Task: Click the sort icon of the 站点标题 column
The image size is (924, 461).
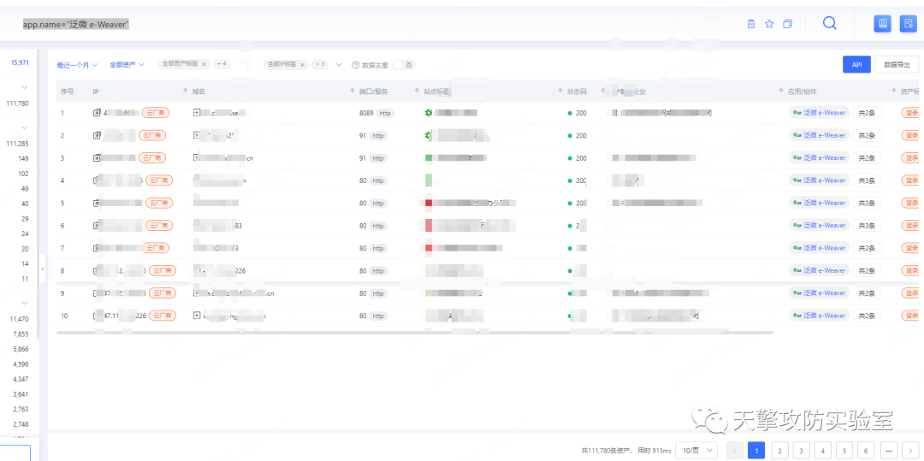Action: pos(561,92)
